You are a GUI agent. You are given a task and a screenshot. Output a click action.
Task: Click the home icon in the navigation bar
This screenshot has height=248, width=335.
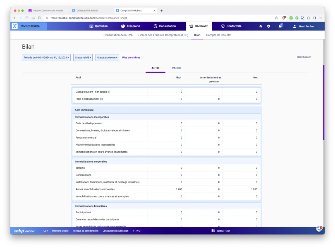[260, 26]
